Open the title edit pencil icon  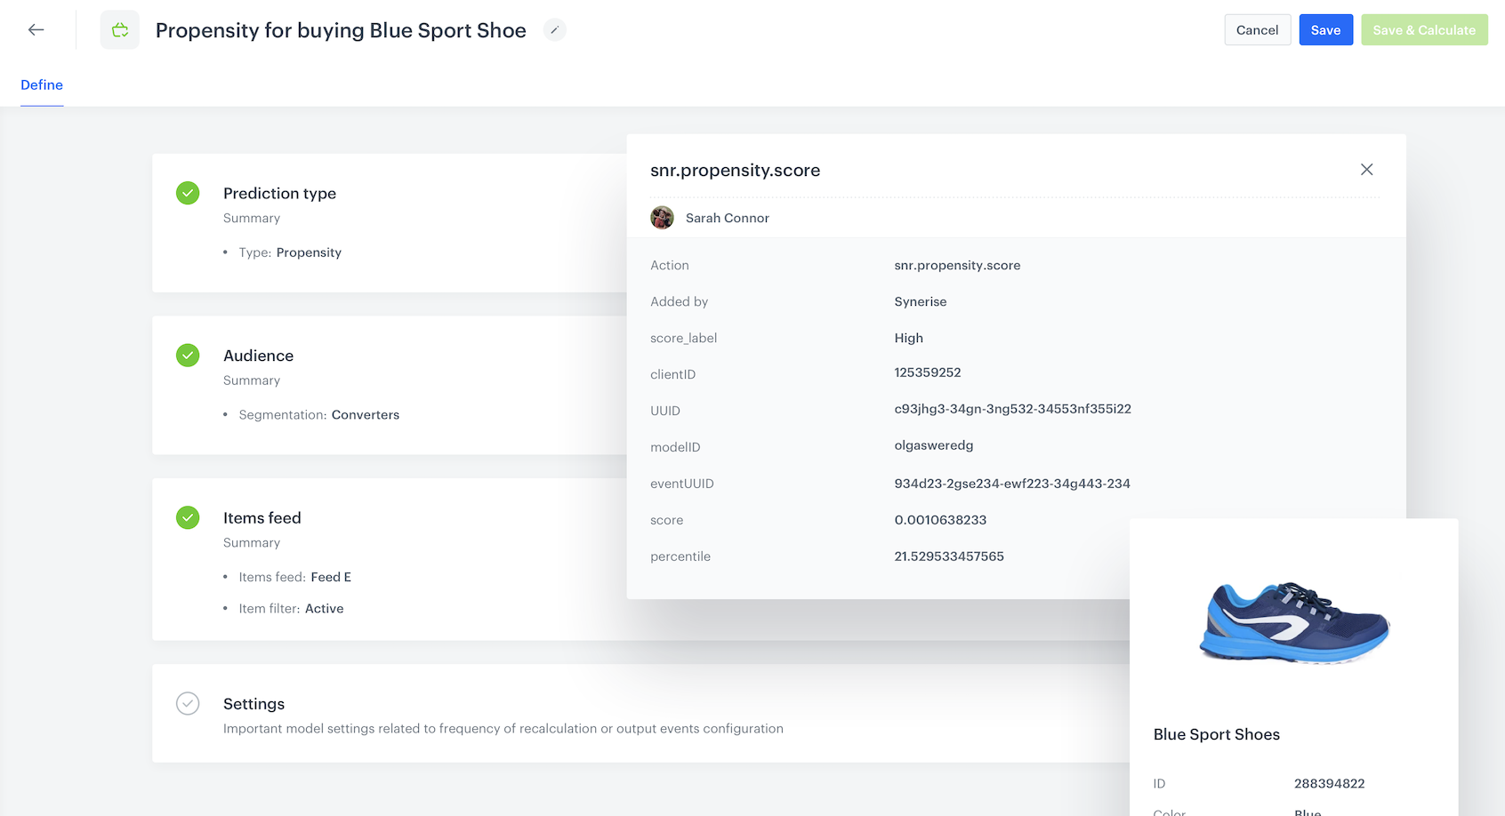(x=554, y=29)
